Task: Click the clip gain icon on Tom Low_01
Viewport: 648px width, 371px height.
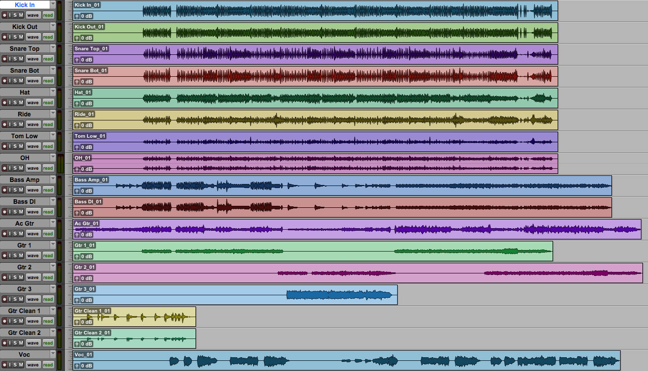Action: [78, 147]
